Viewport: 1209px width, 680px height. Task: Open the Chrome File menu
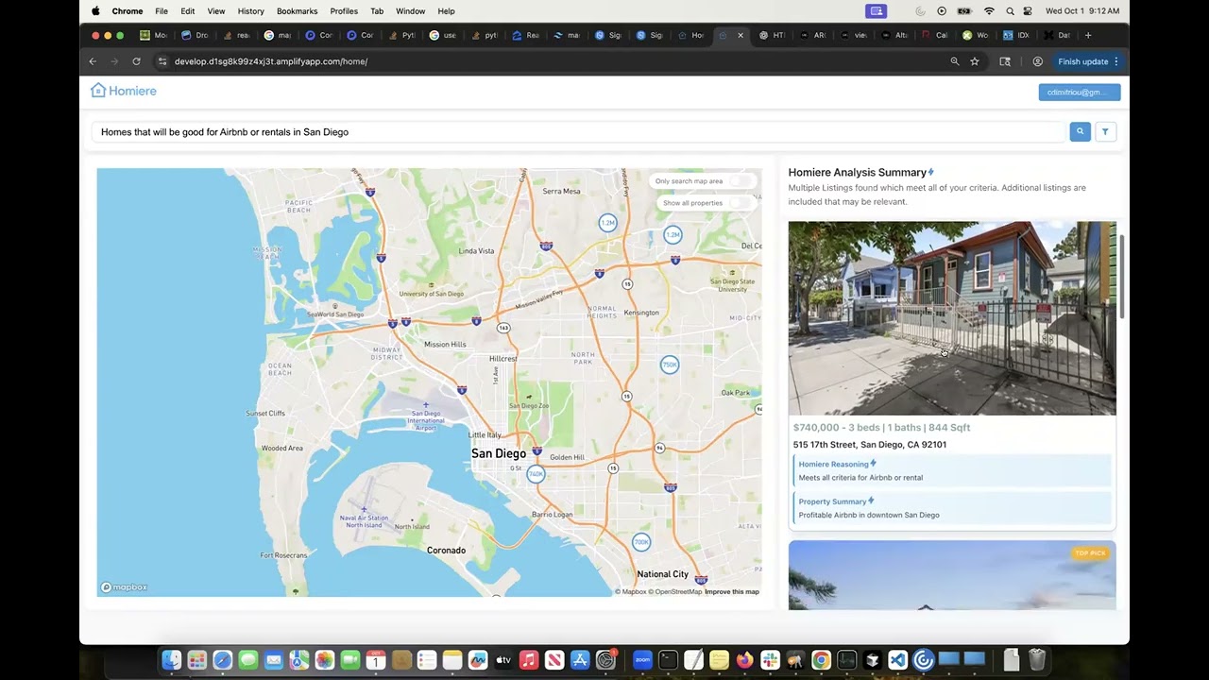162,11
